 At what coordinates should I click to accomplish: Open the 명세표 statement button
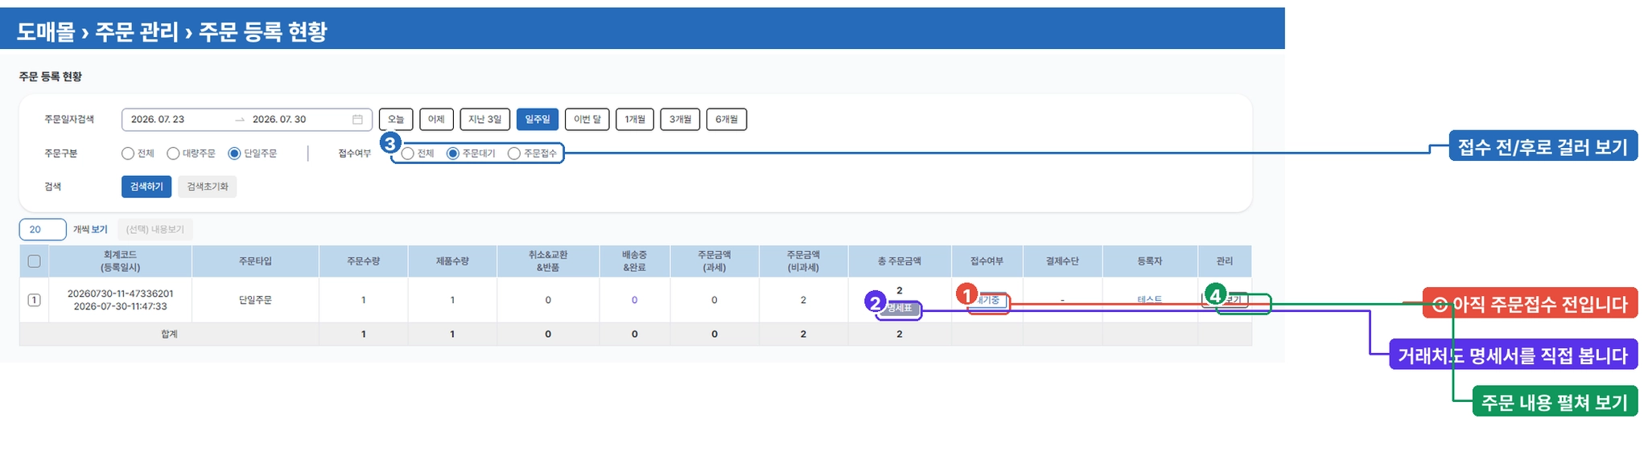(900, 309)
